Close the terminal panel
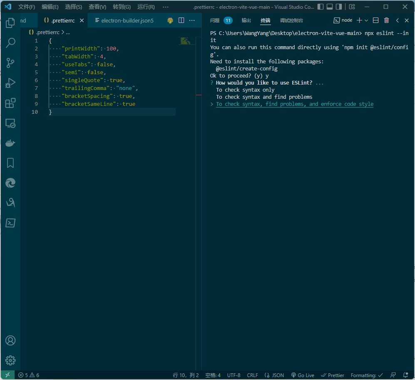 tap(407, 20)
